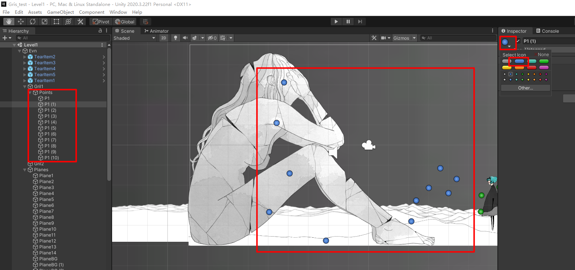
Task: Toggle scene grid visibility
Action: (x=223, y=38)
